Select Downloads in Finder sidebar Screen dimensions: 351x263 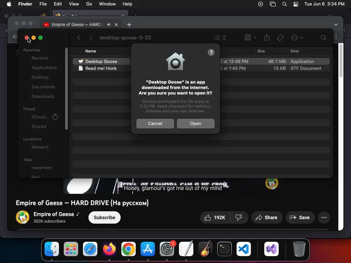click(x=43, y=96)
